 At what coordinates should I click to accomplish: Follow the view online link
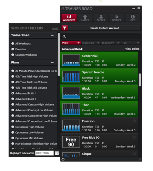pyautogui.click(x=132, y=49)
